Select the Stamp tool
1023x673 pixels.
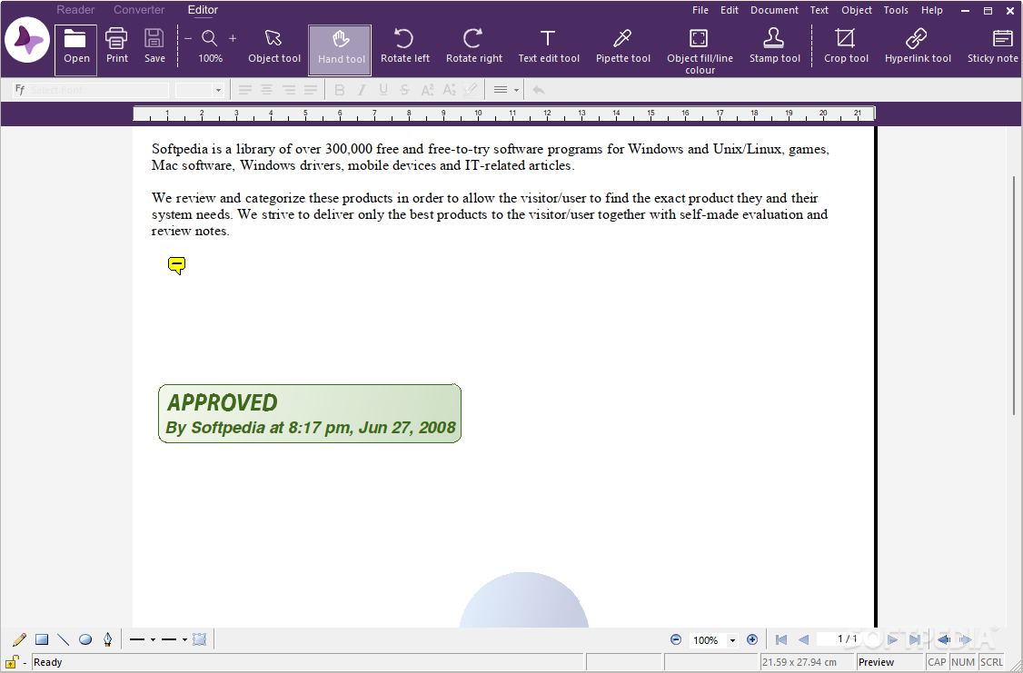774,45
